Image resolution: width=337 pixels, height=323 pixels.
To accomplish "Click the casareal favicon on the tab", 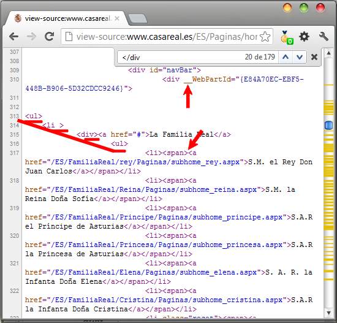I will click(18, 18).
